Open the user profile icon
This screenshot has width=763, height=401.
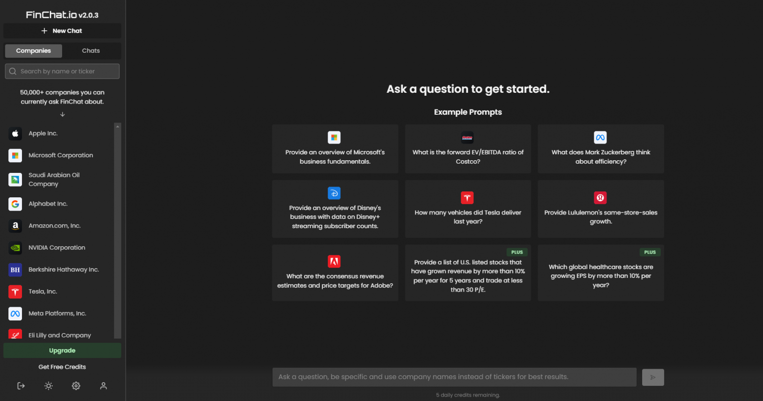click(x=103, y=386)
